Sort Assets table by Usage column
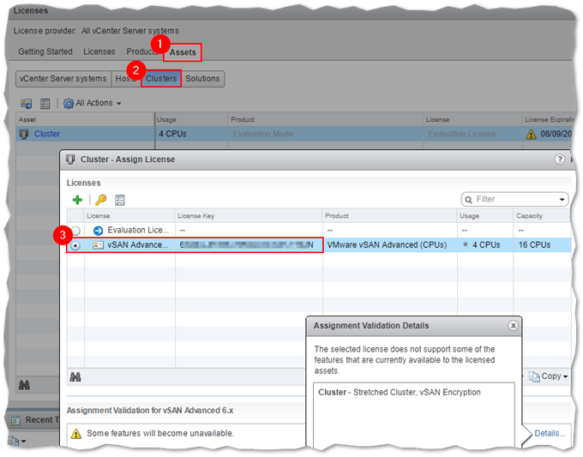The width and height of the screenshot is (583, 457). (x=191, y=120)
